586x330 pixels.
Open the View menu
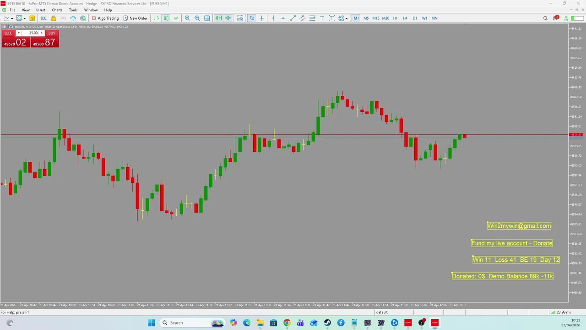coord(26,10)
